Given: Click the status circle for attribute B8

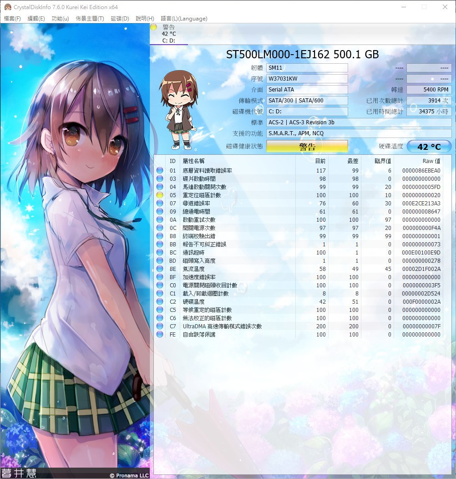Looking at the screenshot, I should click(x=160, y=236).
